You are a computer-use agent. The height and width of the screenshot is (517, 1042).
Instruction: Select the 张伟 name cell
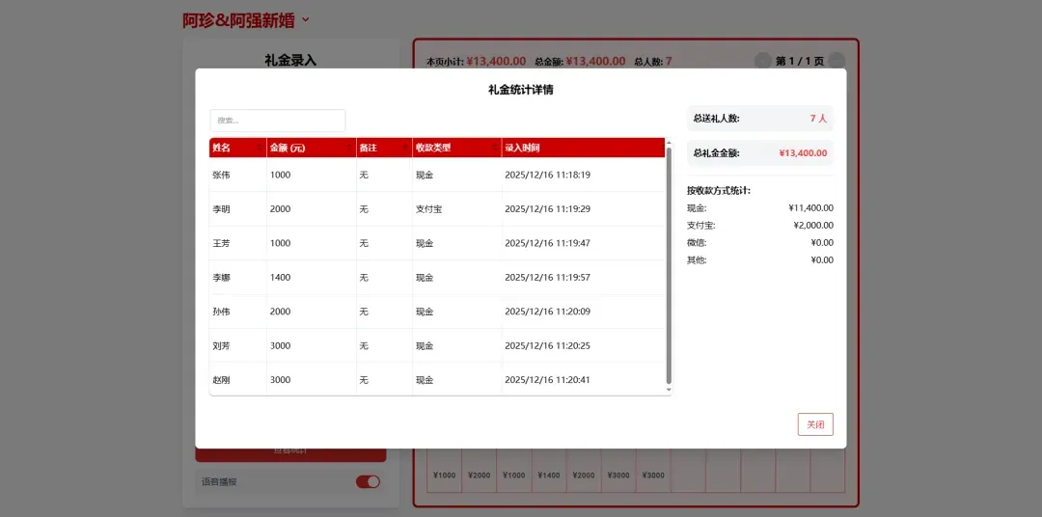pos(238,175)
